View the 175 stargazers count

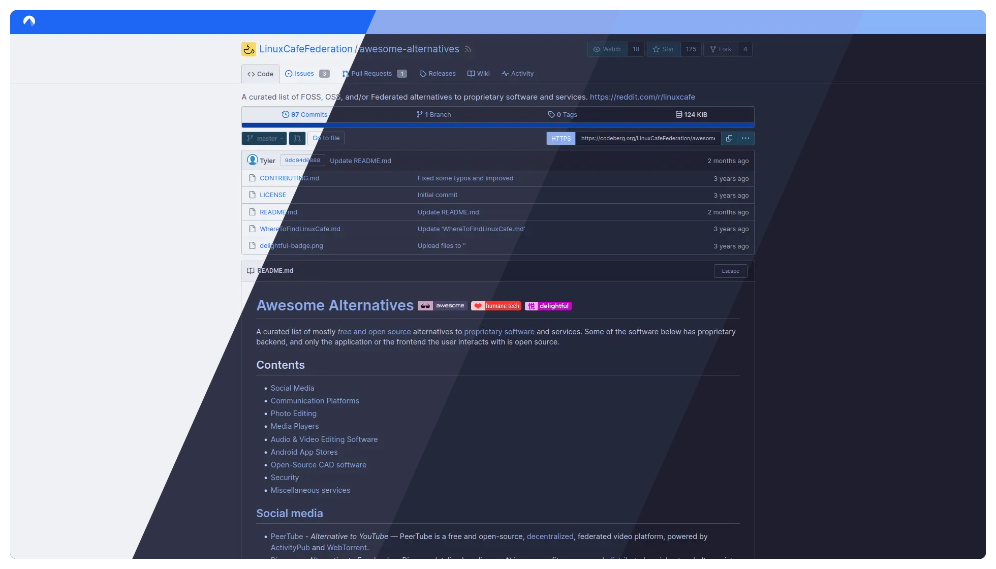[691, 49]
